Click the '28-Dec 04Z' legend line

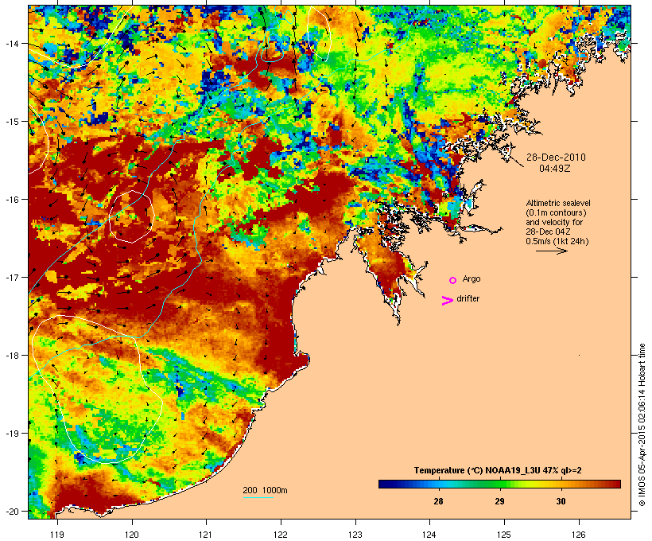tap(548, 232)
